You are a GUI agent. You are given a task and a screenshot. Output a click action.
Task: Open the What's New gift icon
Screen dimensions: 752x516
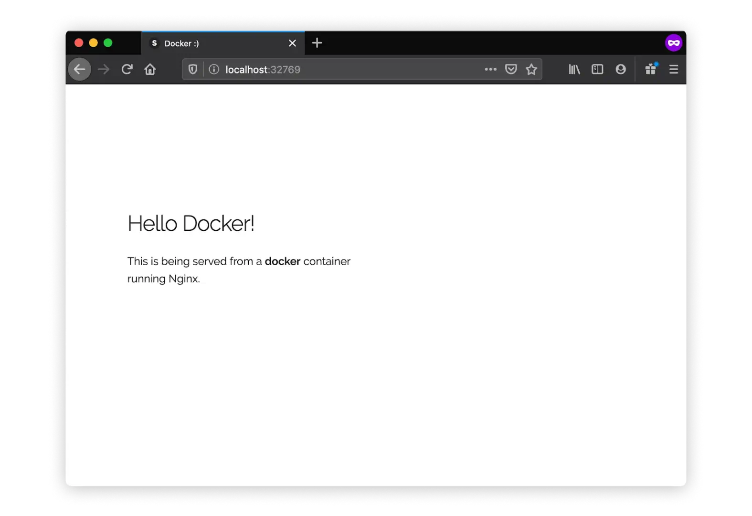pos(650,70)
